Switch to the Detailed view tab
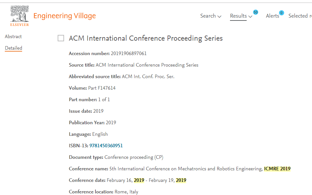The height and width of the screenshot is (195, 312). (x=13, y=48)
